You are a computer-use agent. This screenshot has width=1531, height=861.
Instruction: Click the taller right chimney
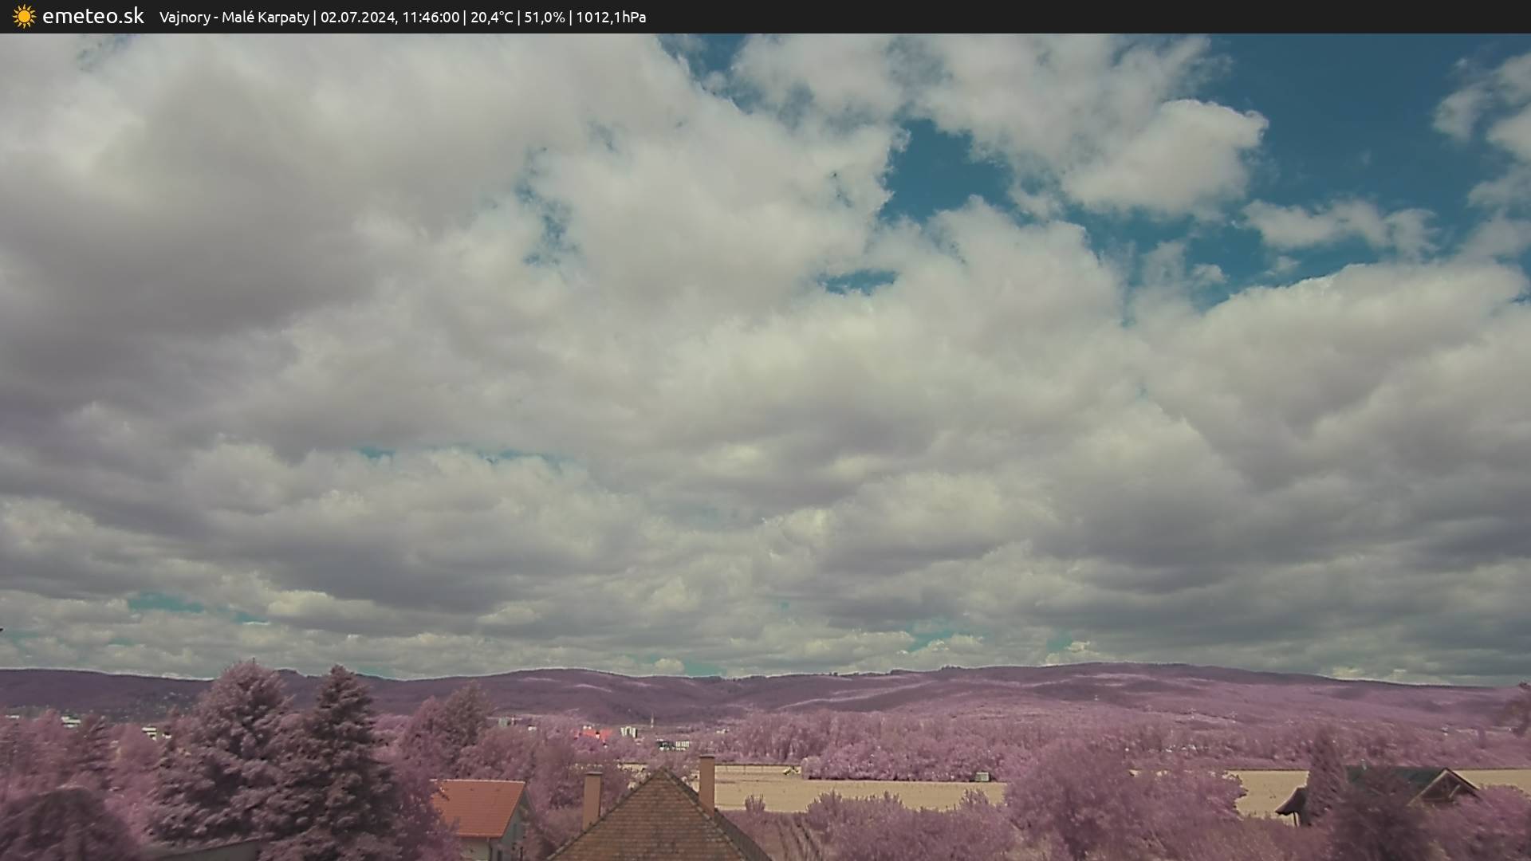click(706, 781)
